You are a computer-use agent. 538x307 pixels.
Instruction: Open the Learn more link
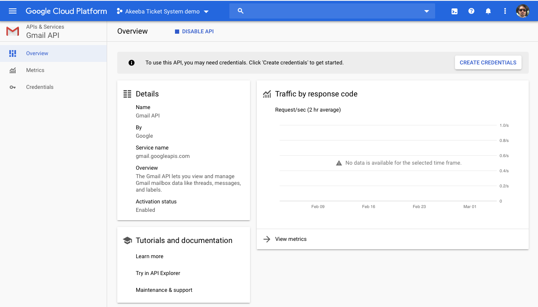point(149,256)
